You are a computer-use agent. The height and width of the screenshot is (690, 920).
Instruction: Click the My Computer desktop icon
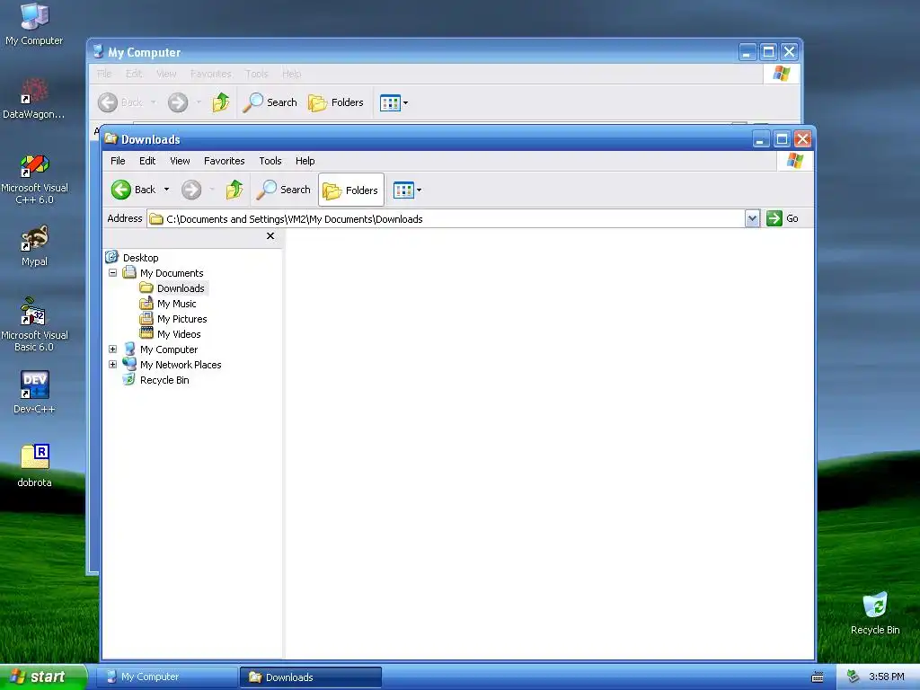click(x=34, y=24)
